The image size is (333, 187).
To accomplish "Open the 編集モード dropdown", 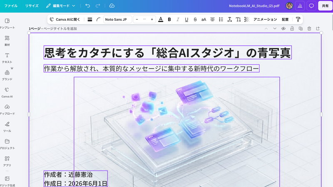I will 61,6.
